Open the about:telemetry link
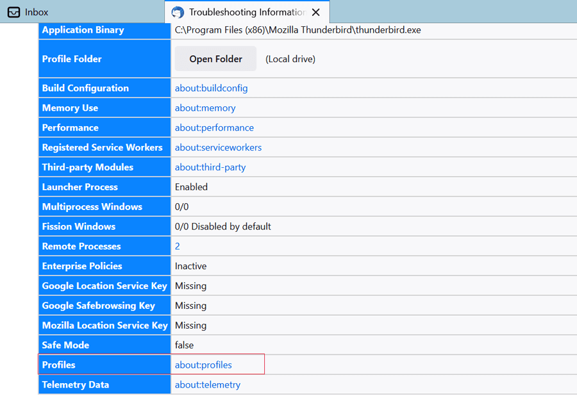577x410 pixels. click(208, 384)
